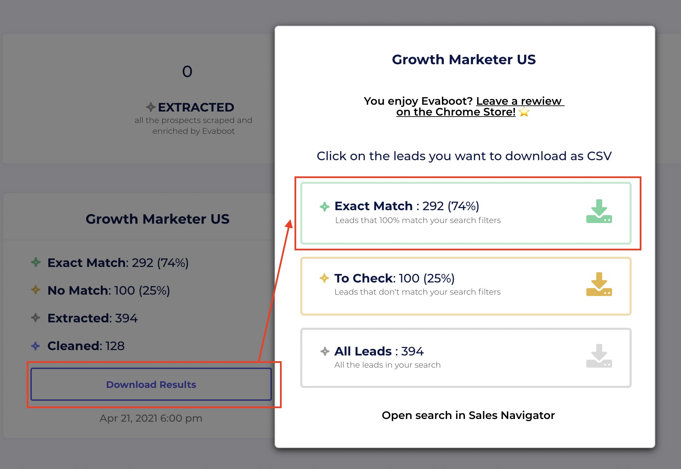Screen dimensions: 681x469
Task: Click 'Click on the leads you want to download' text
Action: 464,156
